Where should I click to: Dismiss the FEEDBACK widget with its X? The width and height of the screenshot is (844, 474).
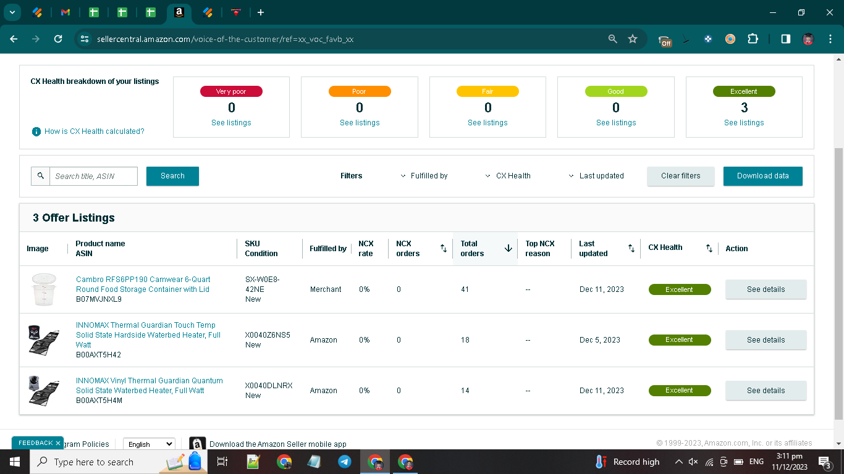58,443
